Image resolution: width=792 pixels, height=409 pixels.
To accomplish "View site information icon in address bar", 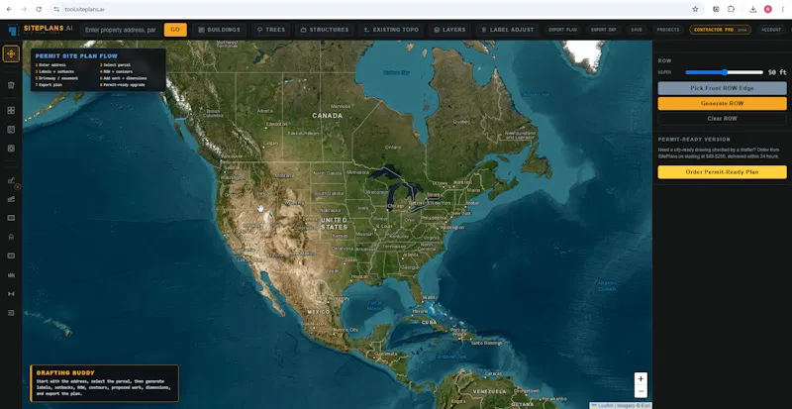I will click(56, 9).
